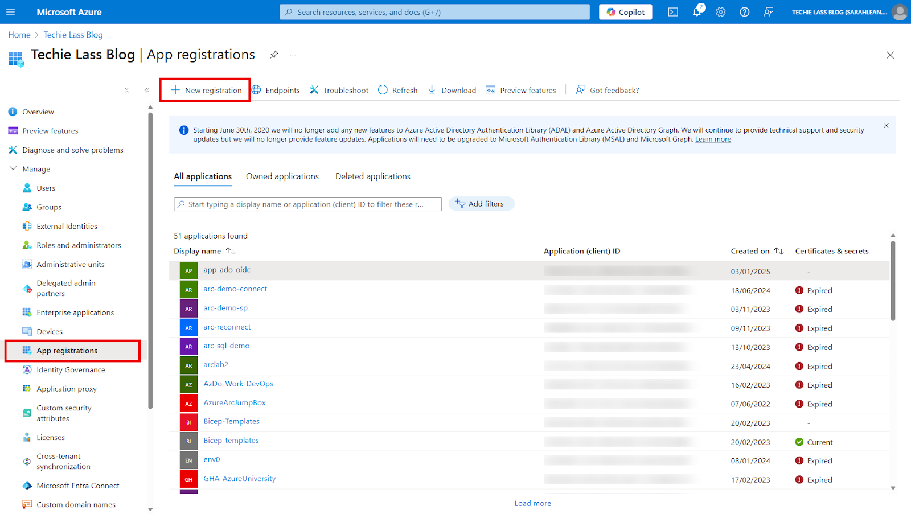Click the Add filters button

tap(482, 204)
